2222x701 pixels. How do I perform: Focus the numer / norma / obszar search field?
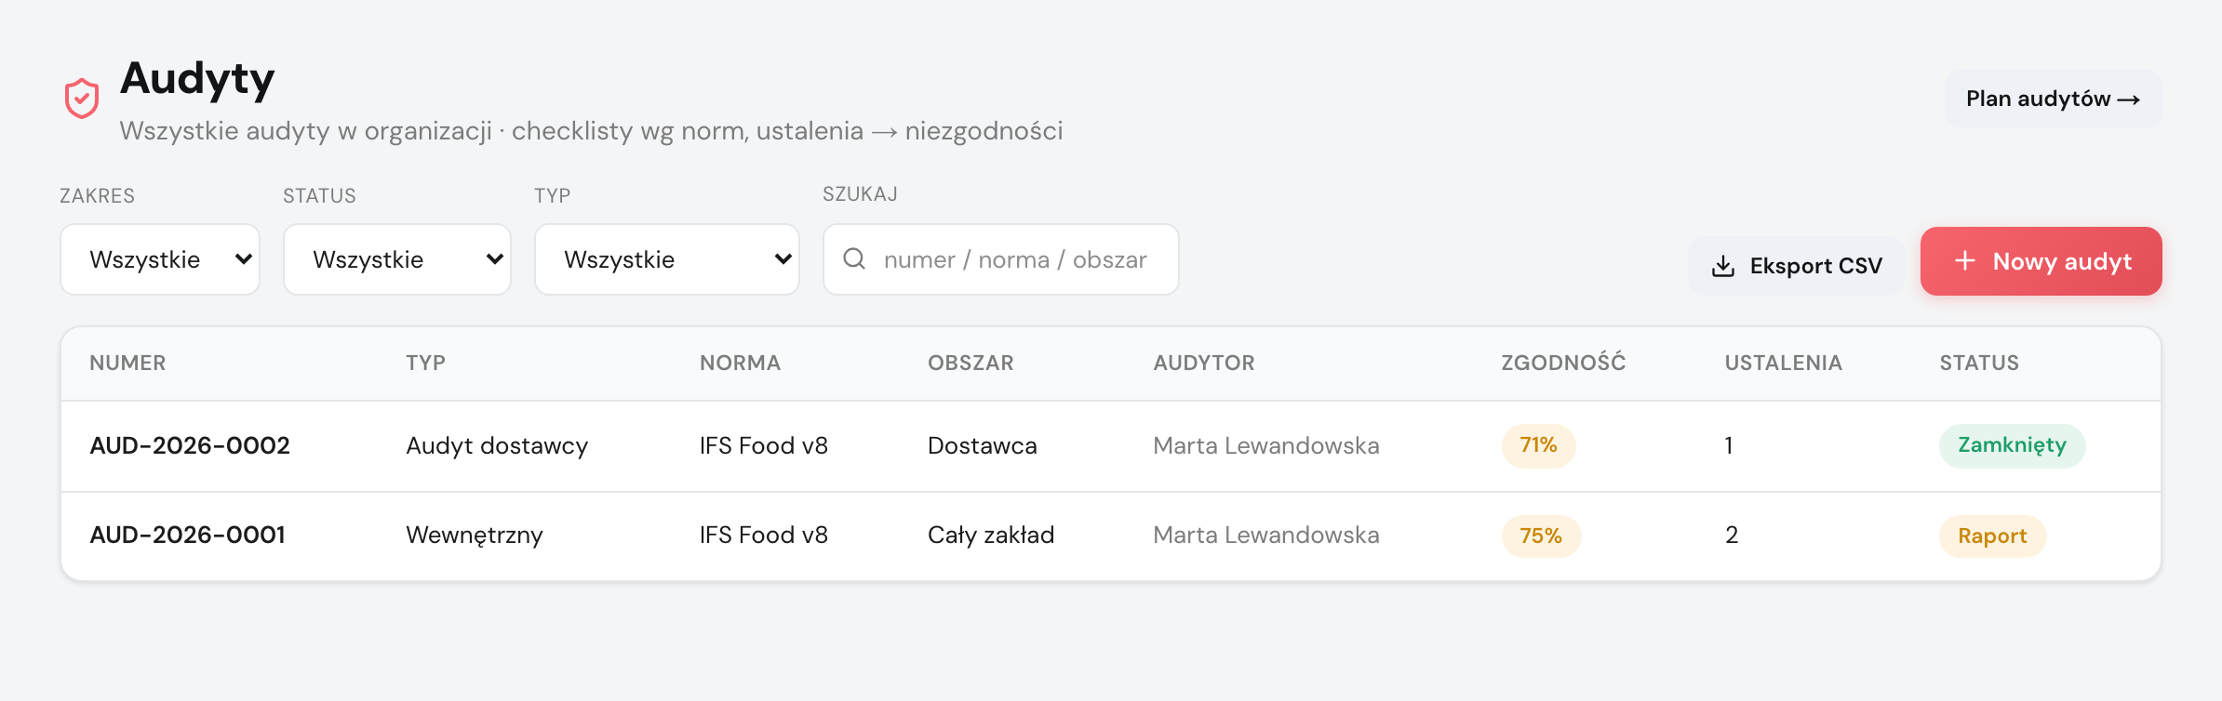coord(1001,259)
